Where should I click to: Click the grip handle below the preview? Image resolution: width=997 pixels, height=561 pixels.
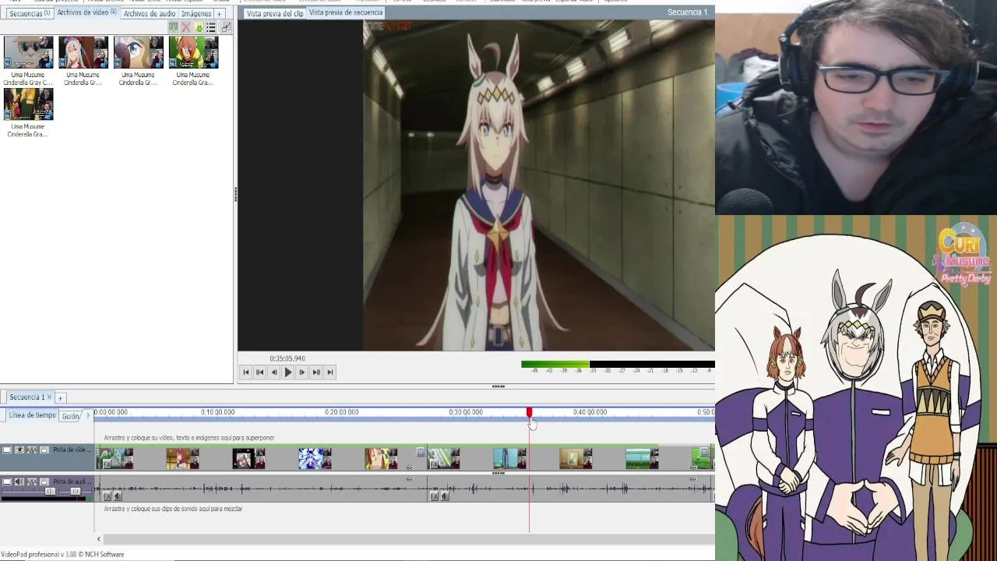498,386
